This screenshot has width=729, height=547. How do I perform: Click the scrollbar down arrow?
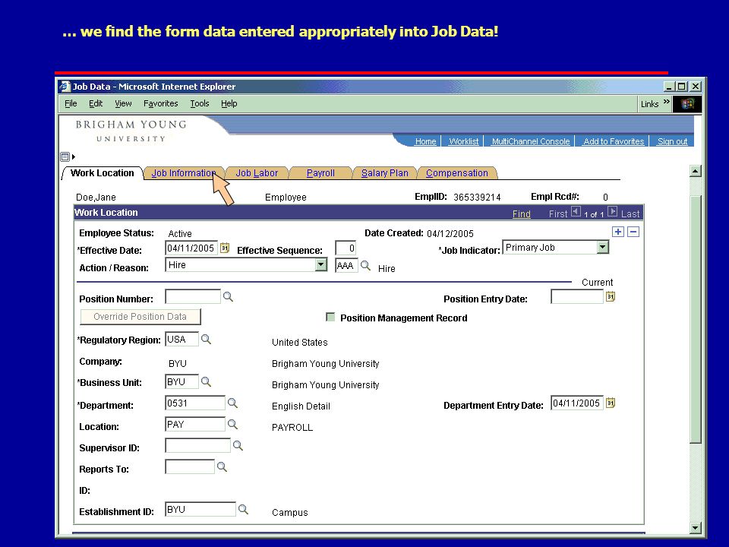[695, 527]
